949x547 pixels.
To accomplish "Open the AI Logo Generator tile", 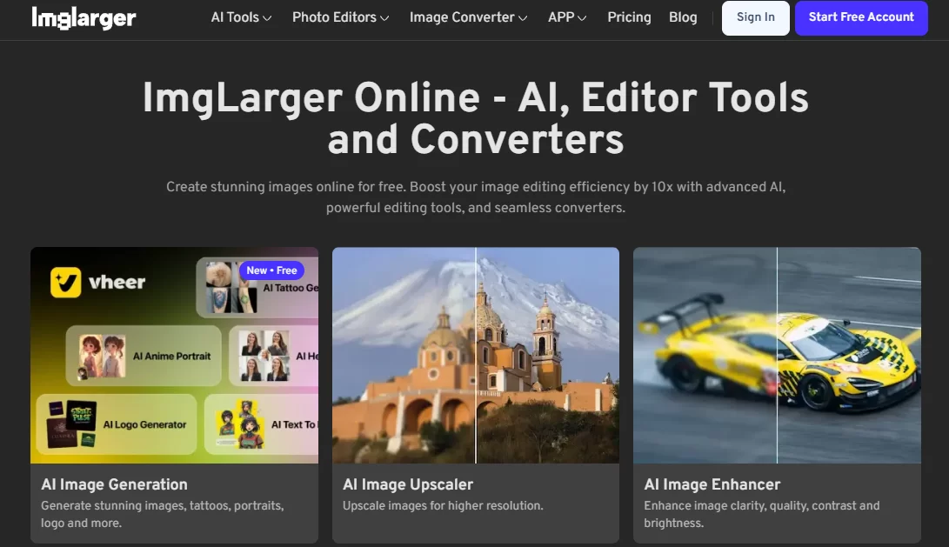I will point(117,424).
